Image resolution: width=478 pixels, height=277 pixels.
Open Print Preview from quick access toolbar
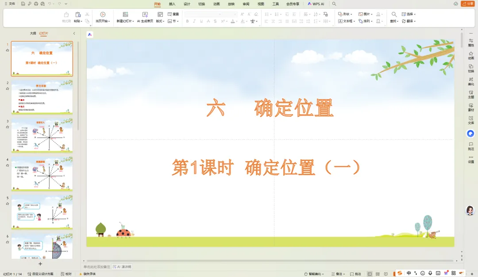(x=42, y=4)
